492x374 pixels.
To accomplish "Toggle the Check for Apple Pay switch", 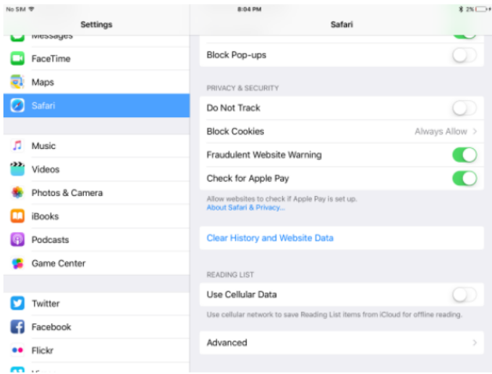I will tap(464, 178).
